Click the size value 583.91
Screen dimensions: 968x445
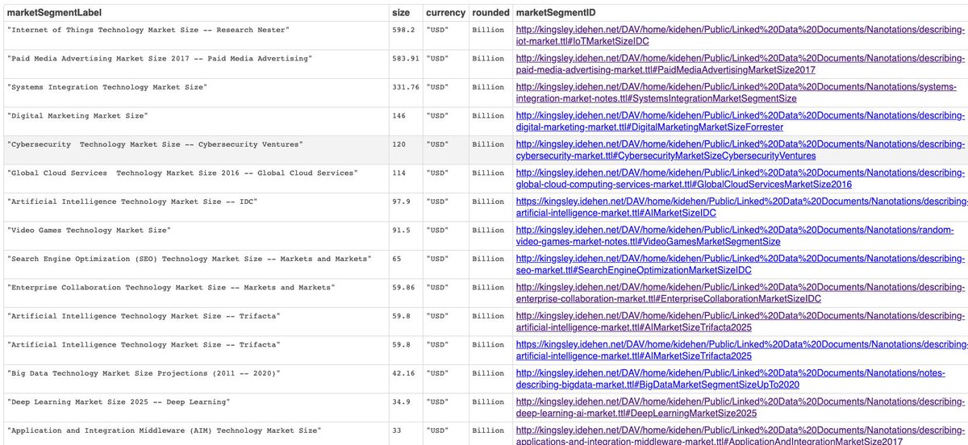pos(406,59)
